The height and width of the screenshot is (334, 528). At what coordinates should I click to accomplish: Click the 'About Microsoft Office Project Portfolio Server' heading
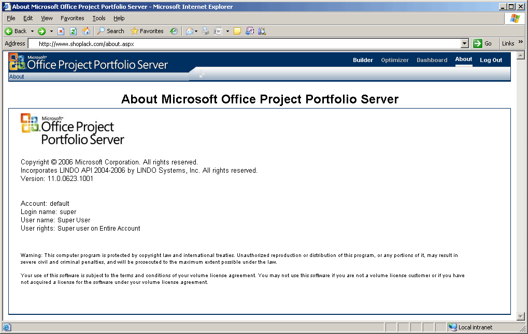pos(260,99)
